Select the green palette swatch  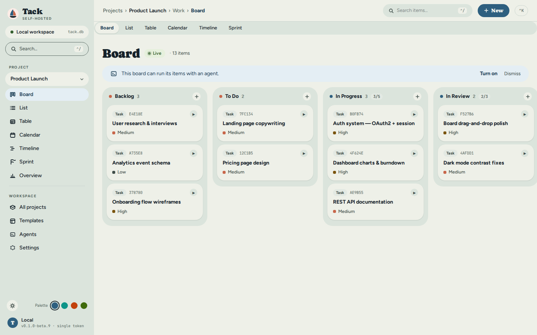pyautogui.click(x=84, y=306)
